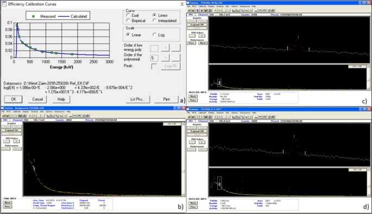Click magnifier zoom icon in 30 Bq window
The width and height of the screenshot is (372, 214).
coord(242,10)
